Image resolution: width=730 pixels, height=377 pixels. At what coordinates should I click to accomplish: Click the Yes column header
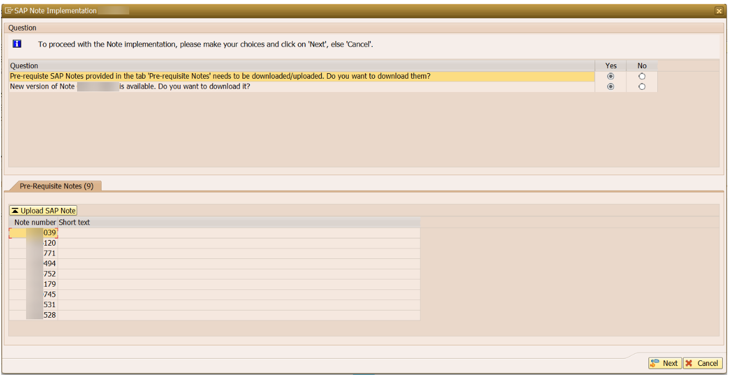[611, 65]
